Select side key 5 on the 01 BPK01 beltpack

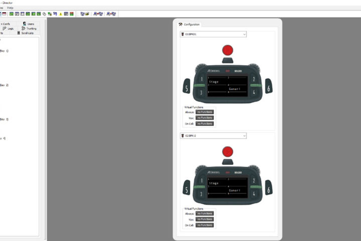click(x=187, y=86)
